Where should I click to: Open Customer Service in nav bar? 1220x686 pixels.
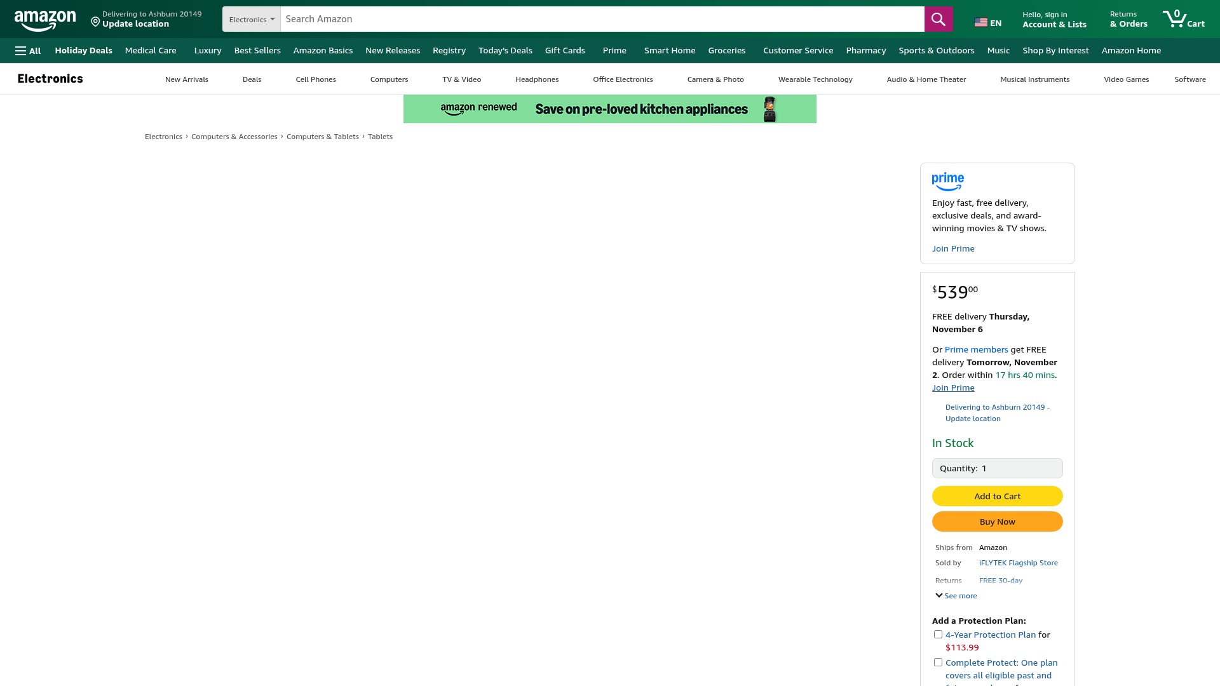click(x=797, y=51)
